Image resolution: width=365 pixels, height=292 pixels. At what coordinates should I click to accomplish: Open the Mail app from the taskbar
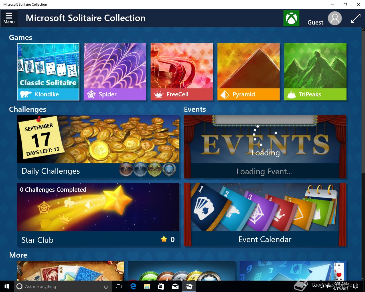pyautogui.click(x=175, y=286)
